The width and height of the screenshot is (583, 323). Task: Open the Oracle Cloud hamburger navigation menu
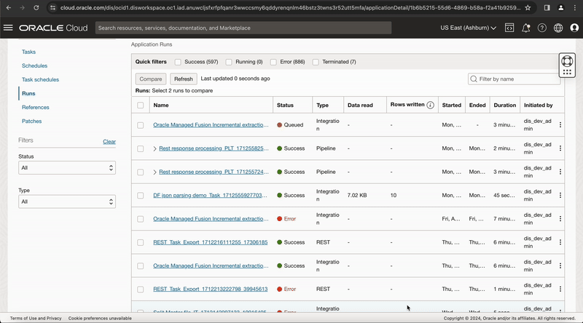[8, 28]
